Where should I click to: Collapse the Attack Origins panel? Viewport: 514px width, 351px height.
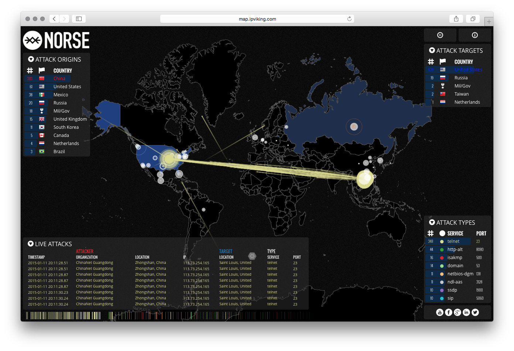(30, 59)
